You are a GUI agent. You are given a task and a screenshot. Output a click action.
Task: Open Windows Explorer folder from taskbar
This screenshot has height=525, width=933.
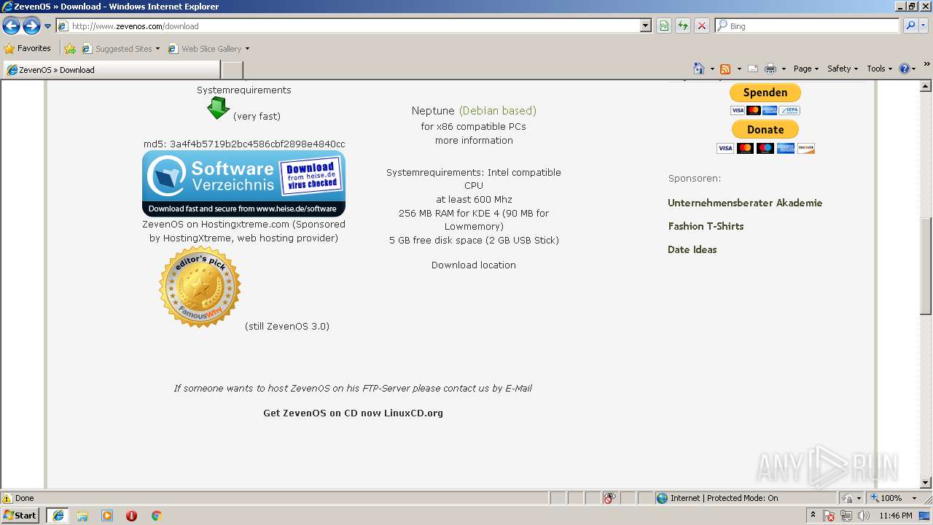(x=82, y=516)
